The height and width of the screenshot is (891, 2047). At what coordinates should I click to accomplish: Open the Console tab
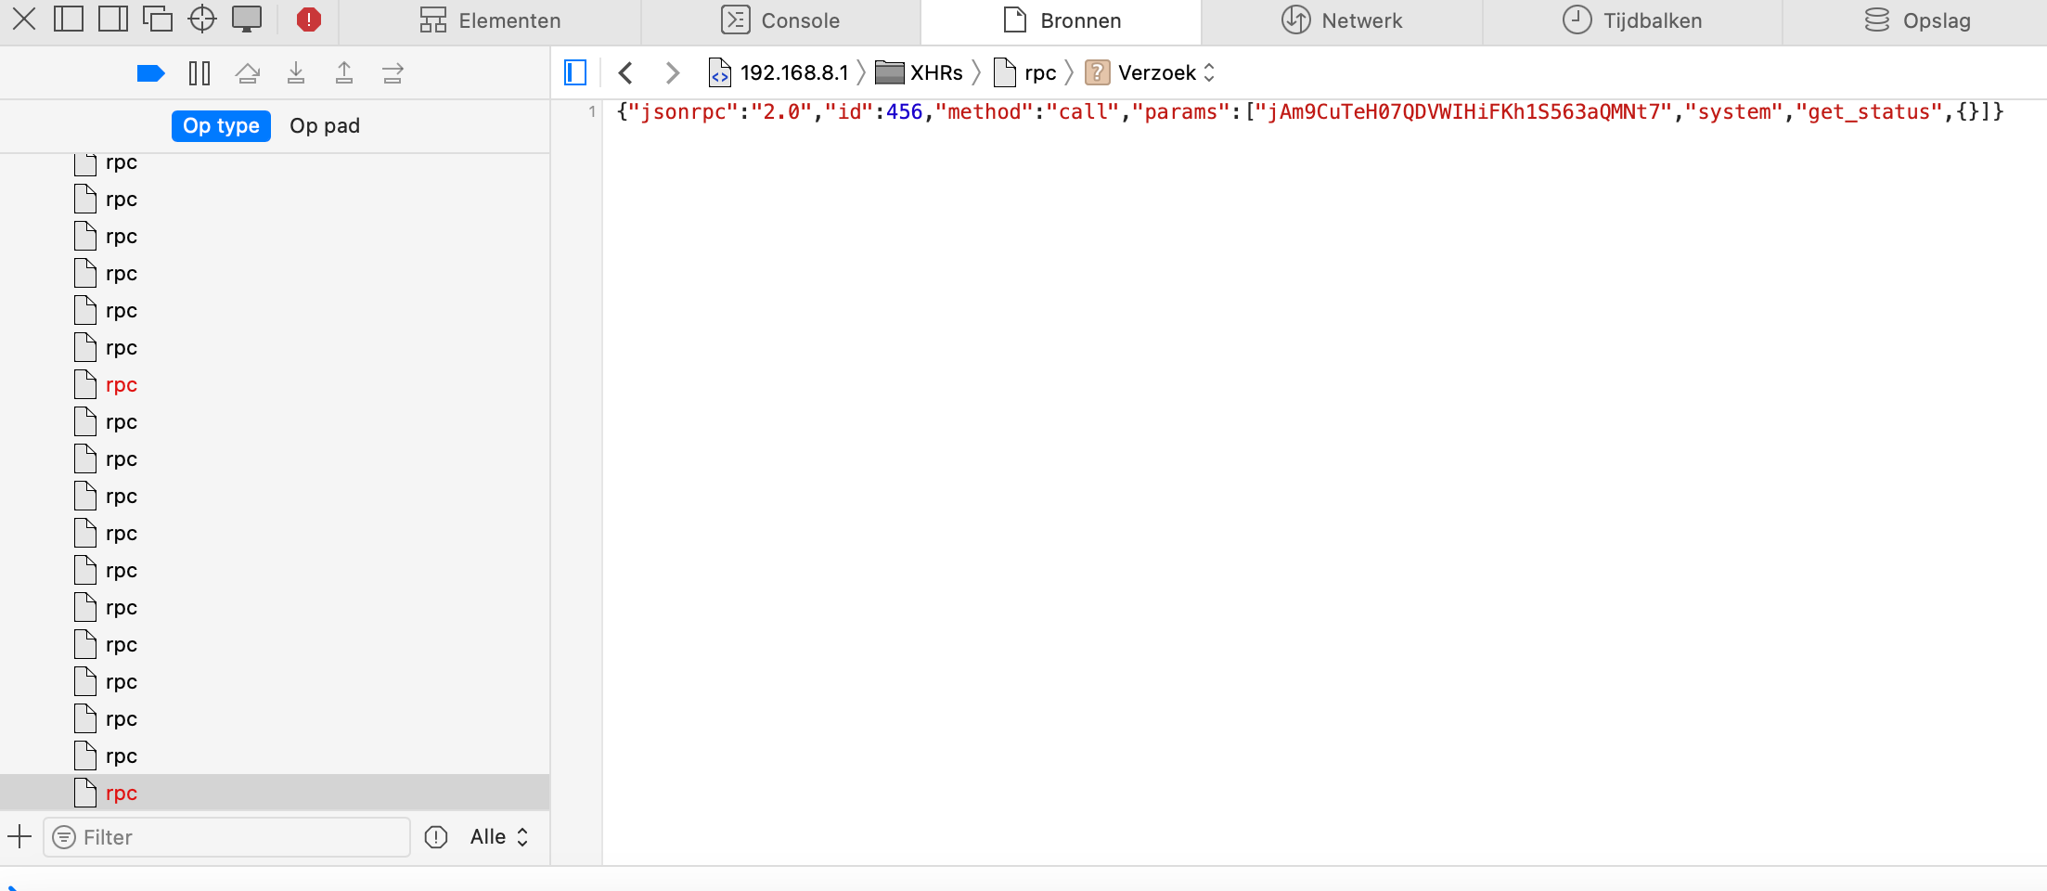(x=780, y=20)
